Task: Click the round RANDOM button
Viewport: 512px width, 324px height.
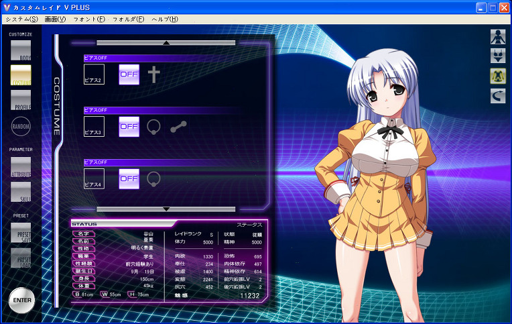Action: [21, 126]
